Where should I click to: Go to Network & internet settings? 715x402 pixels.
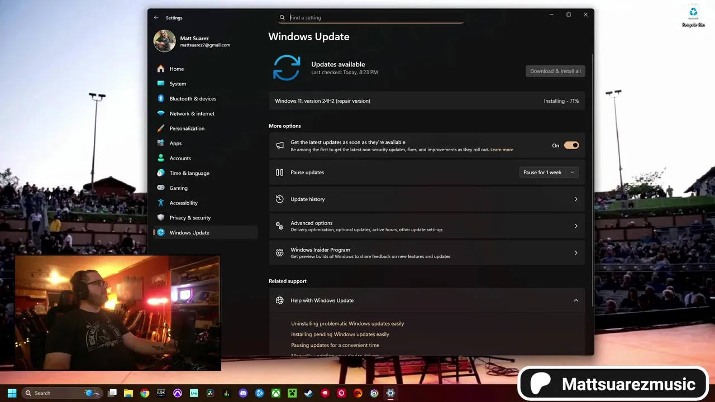coord(205,113)
